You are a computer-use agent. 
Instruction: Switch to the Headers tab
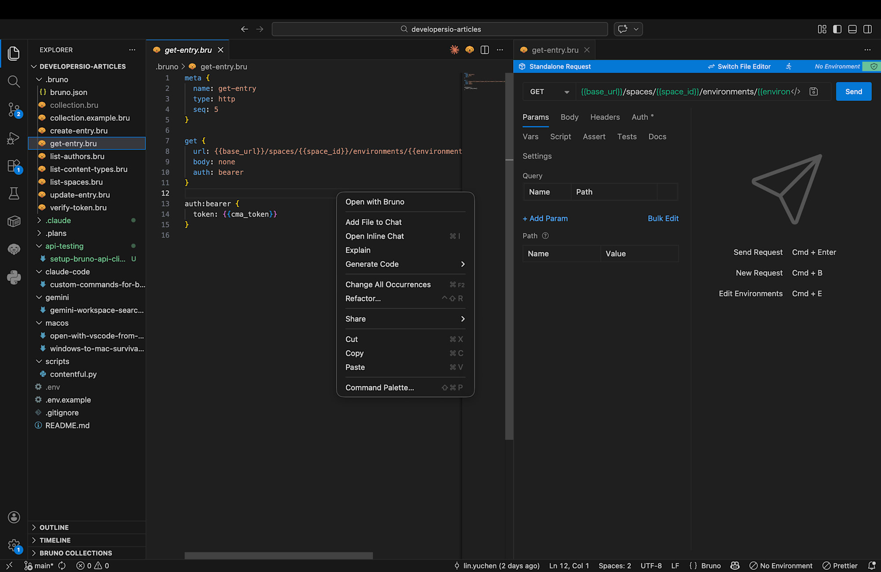coord(604,117)
